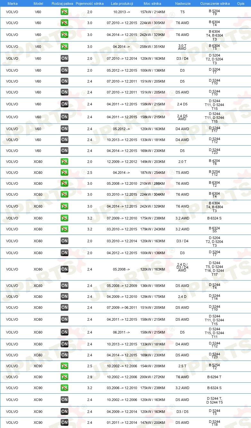Screen dimensions: 251x428
Task: Click the '2.0 T' body cell
Action: 182,162
